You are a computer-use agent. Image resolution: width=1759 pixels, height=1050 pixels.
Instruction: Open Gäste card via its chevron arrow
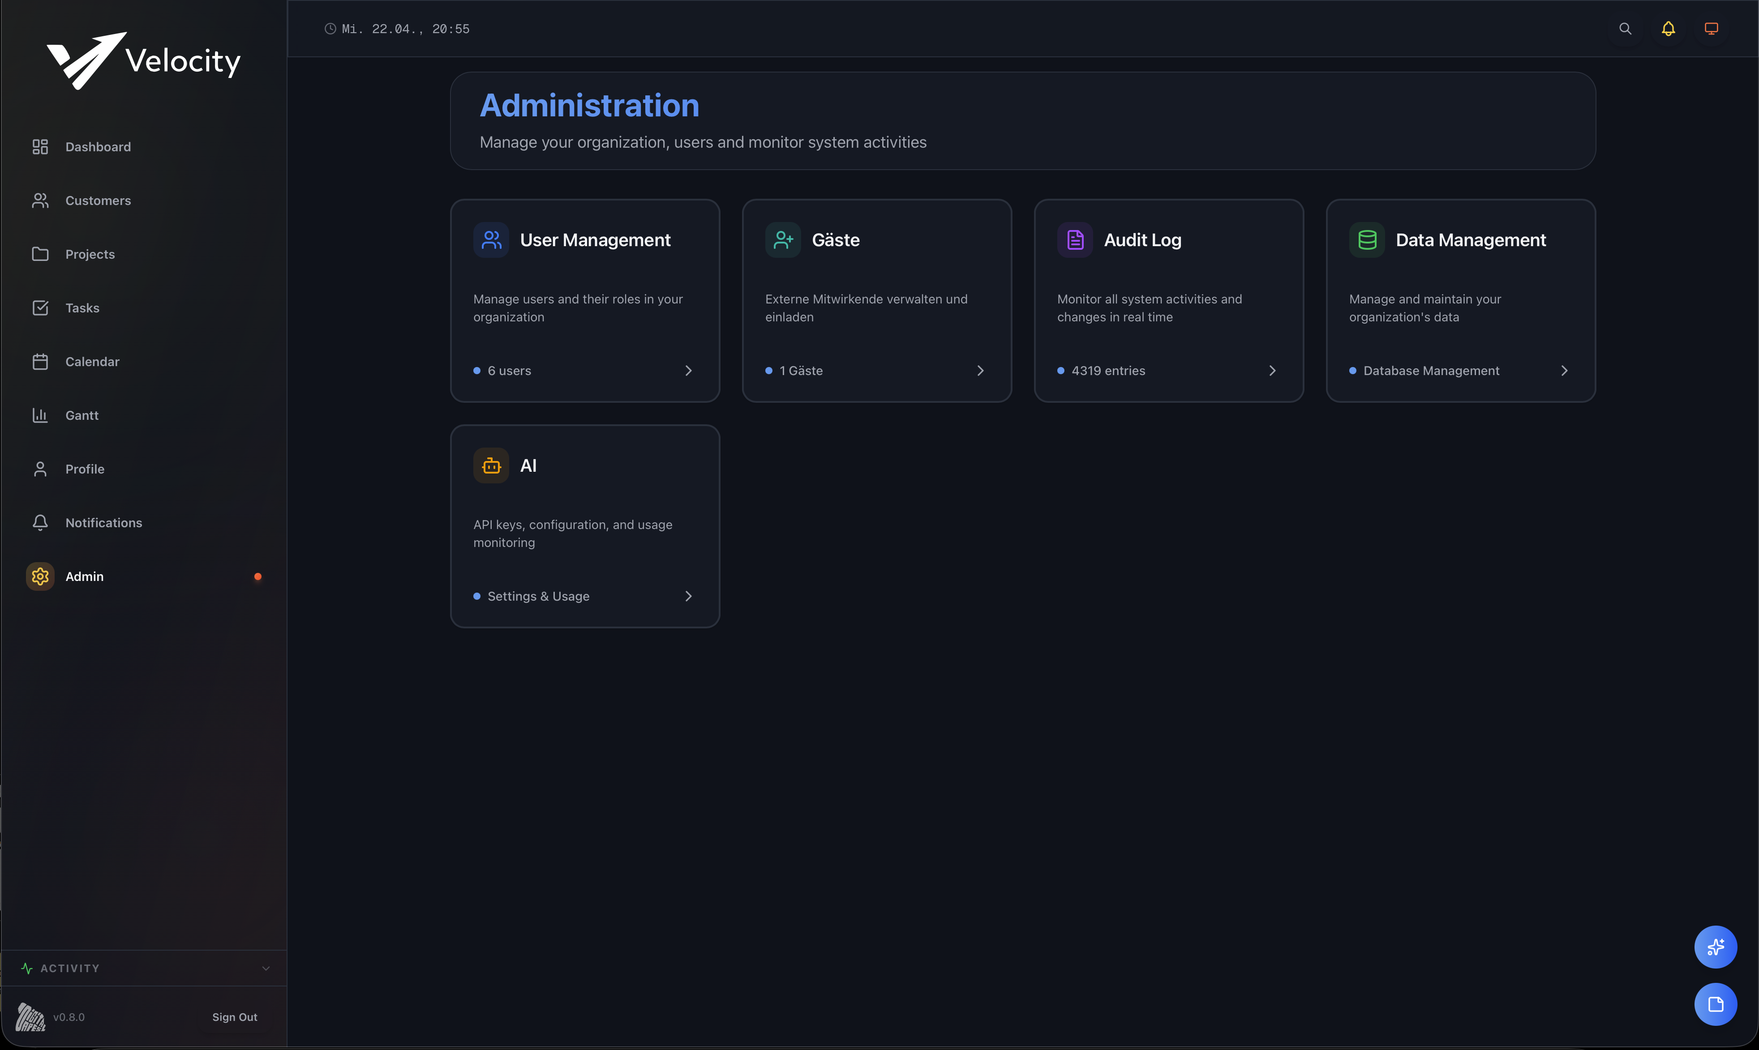tap(980, 371)
